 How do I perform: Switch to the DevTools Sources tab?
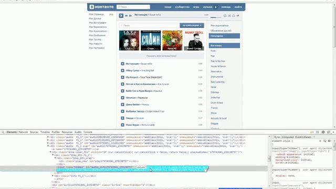[x=34, y=132]
